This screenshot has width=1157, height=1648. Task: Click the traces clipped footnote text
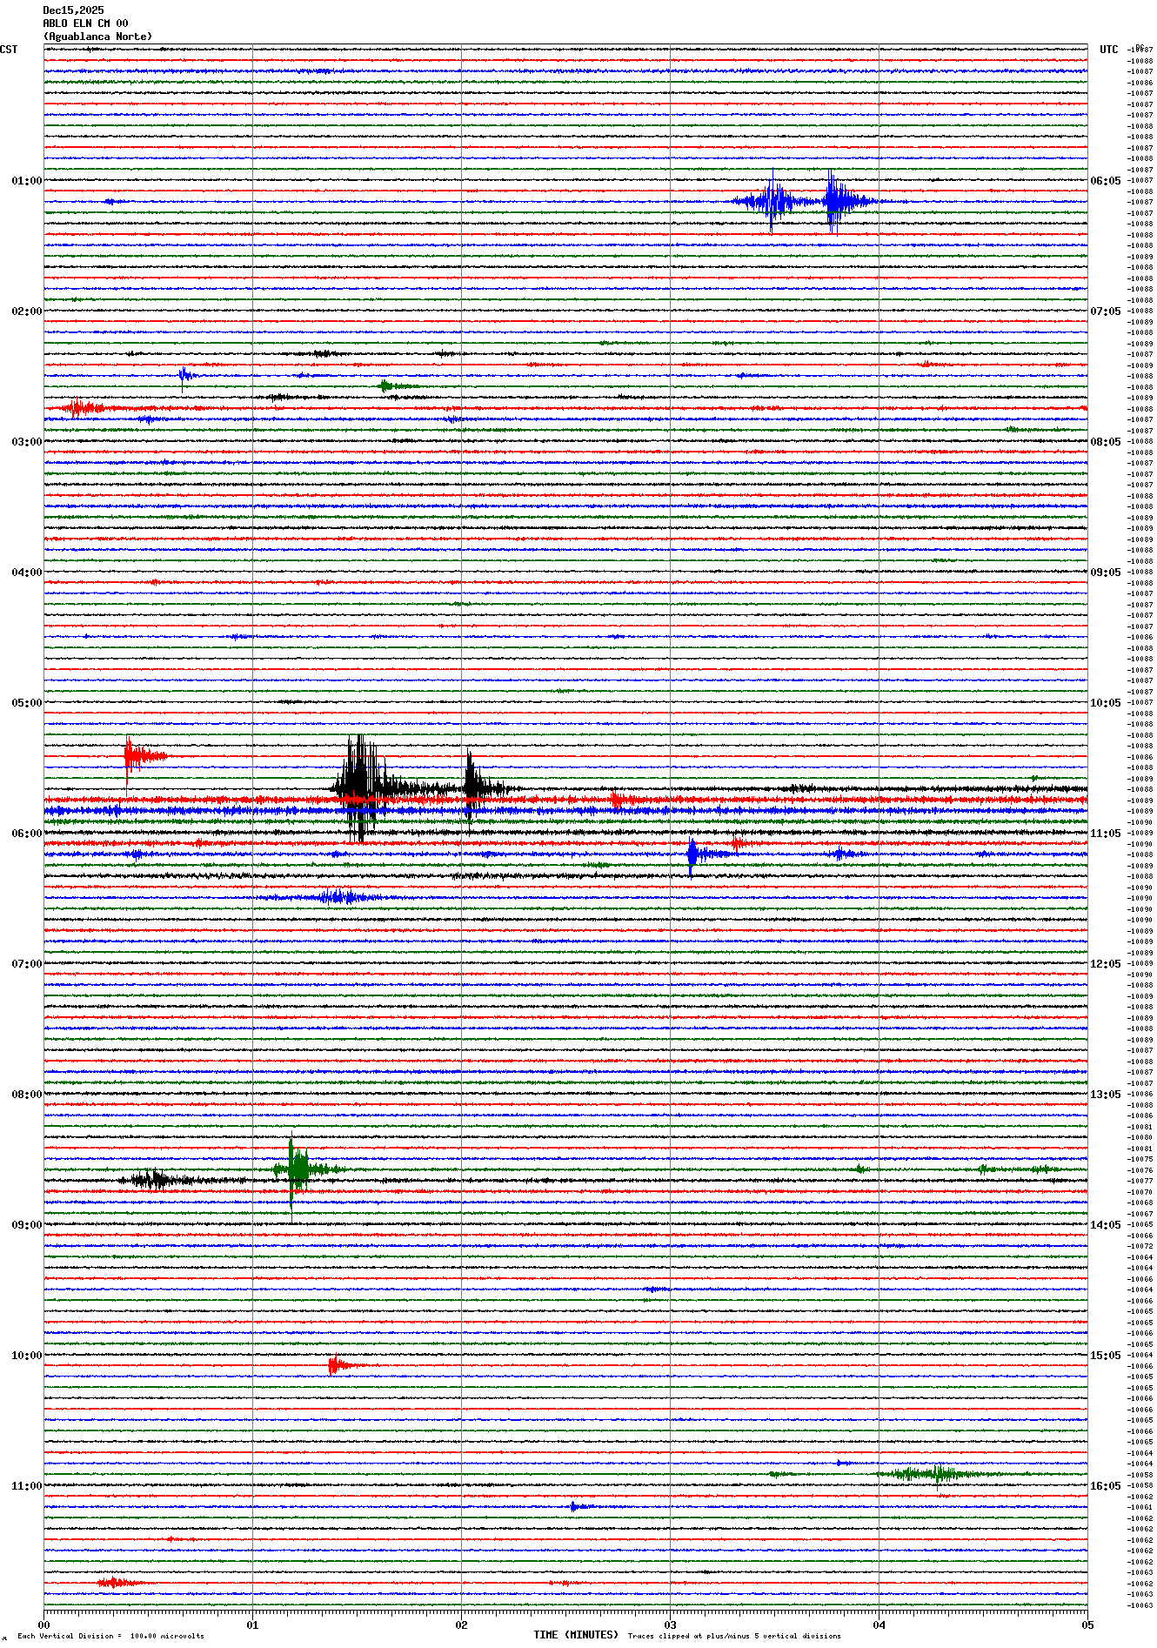tap(734, 1636)
